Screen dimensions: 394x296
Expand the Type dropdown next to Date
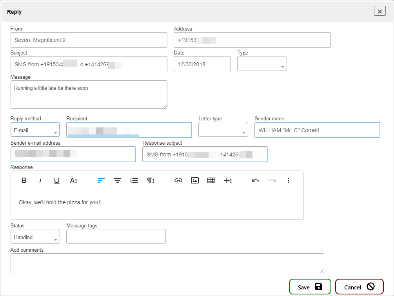[262, 64]
